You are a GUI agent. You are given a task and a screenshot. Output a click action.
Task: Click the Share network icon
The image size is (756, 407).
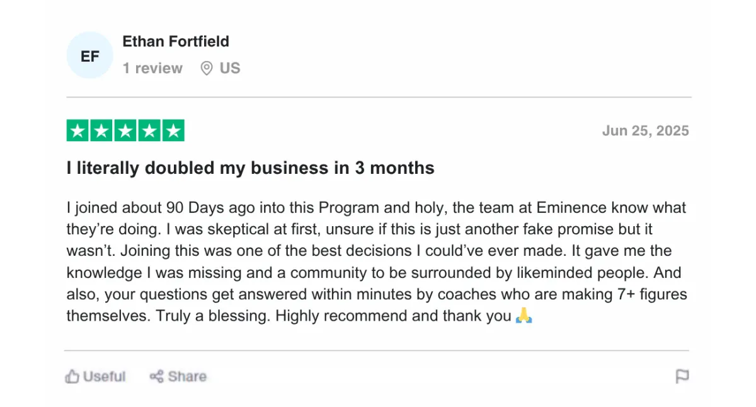(157, 377)
